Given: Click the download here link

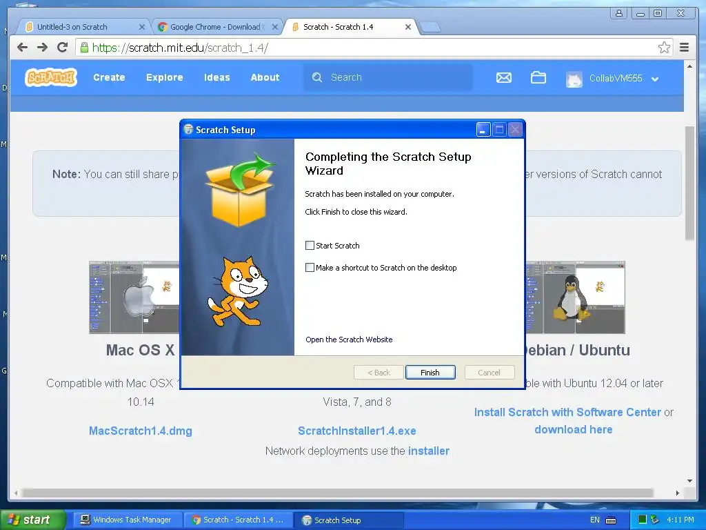Looking at the screenshot, I should pos(573,429).
